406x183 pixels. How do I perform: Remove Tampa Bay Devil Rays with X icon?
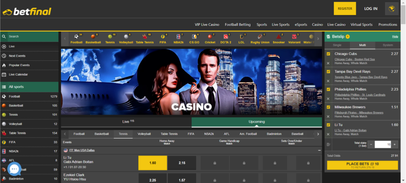coord(328,81)
